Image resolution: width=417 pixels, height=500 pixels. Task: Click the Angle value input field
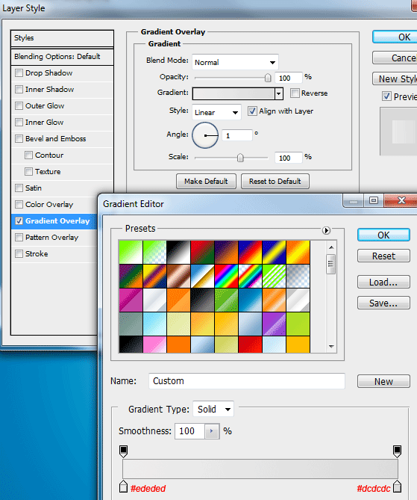237,135
